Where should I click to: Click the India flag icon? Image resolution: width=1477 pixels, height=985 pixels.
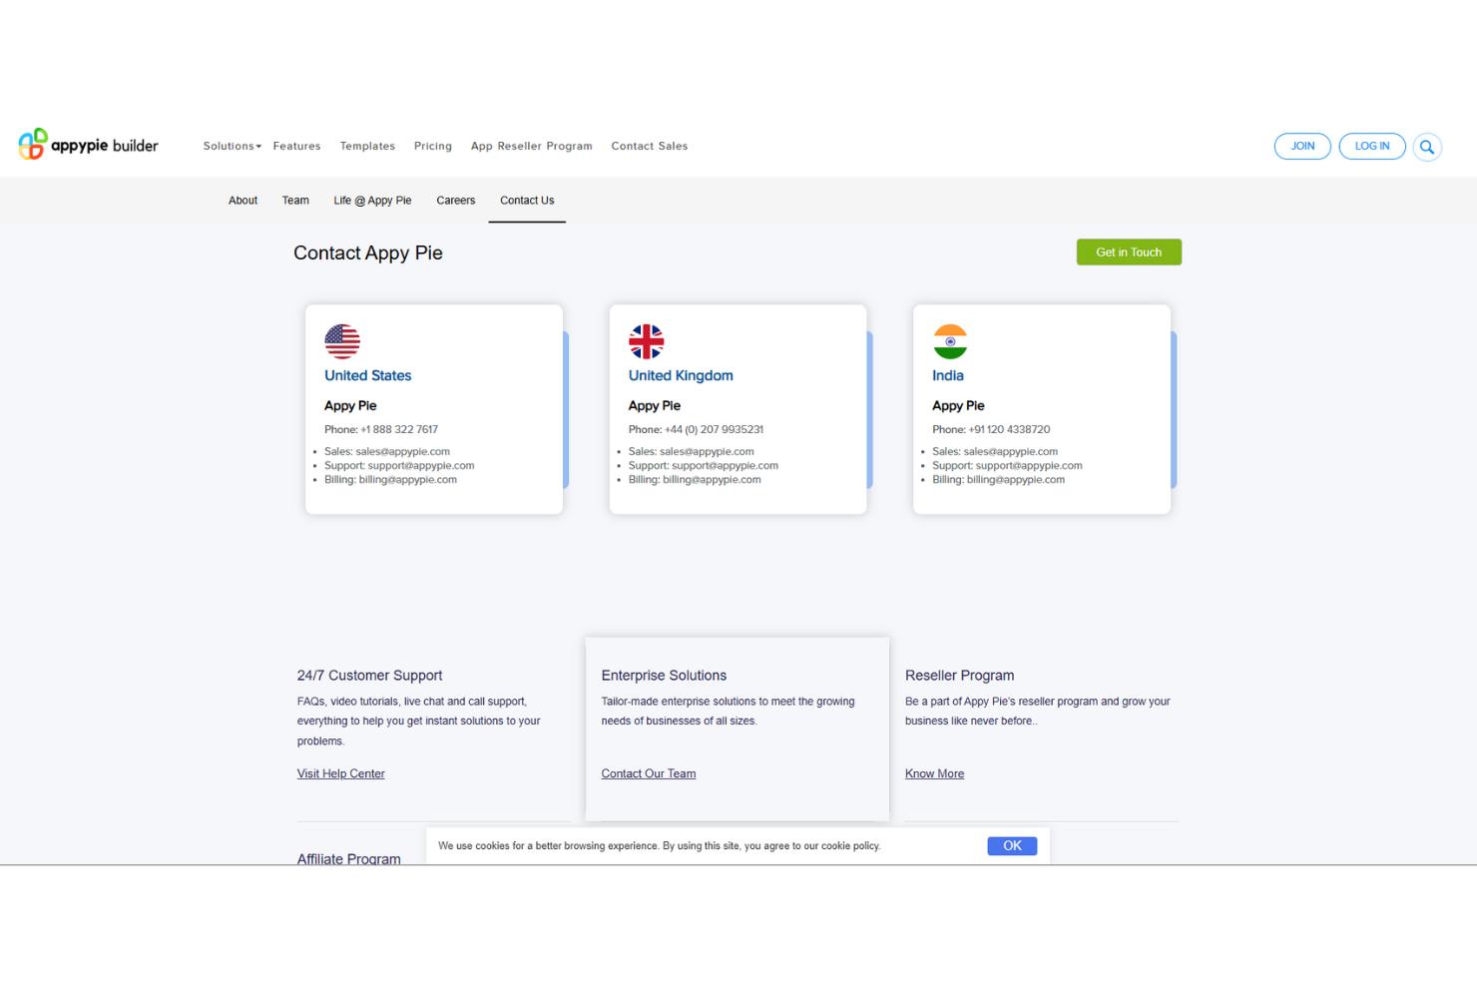[x=950, y=341]
